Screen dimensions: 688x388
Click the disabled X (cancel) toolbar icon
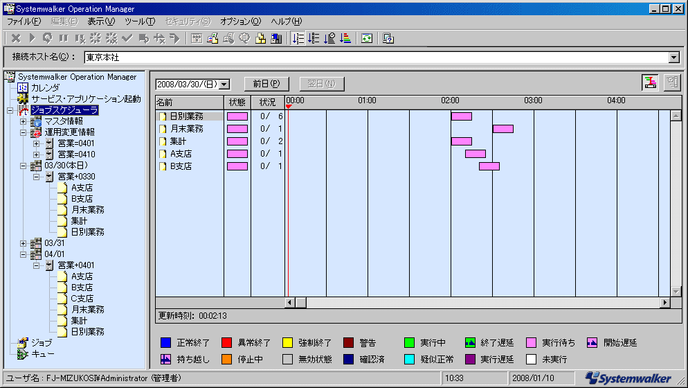point(16,39)
